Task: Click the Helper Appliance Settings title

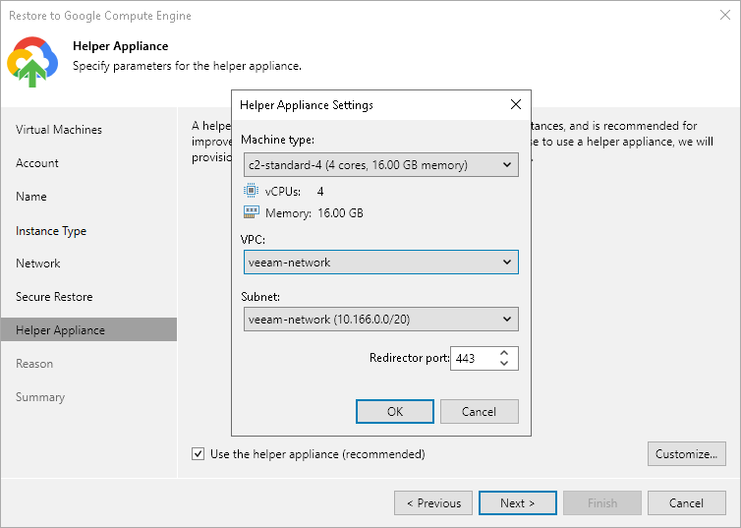Action: [x=307, y=105]
